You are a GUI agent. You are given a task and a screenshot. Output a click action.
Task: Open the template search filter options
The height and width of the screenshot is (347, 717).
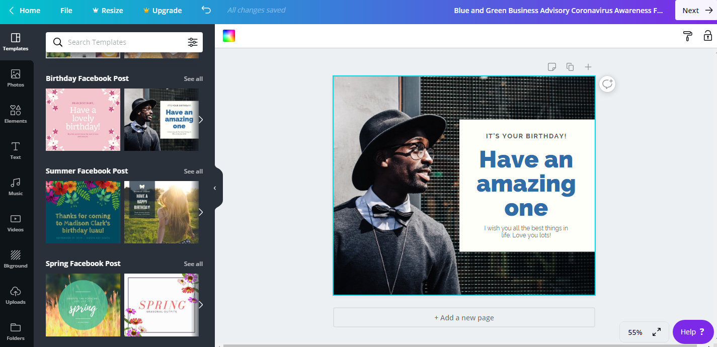click(193, 42)
